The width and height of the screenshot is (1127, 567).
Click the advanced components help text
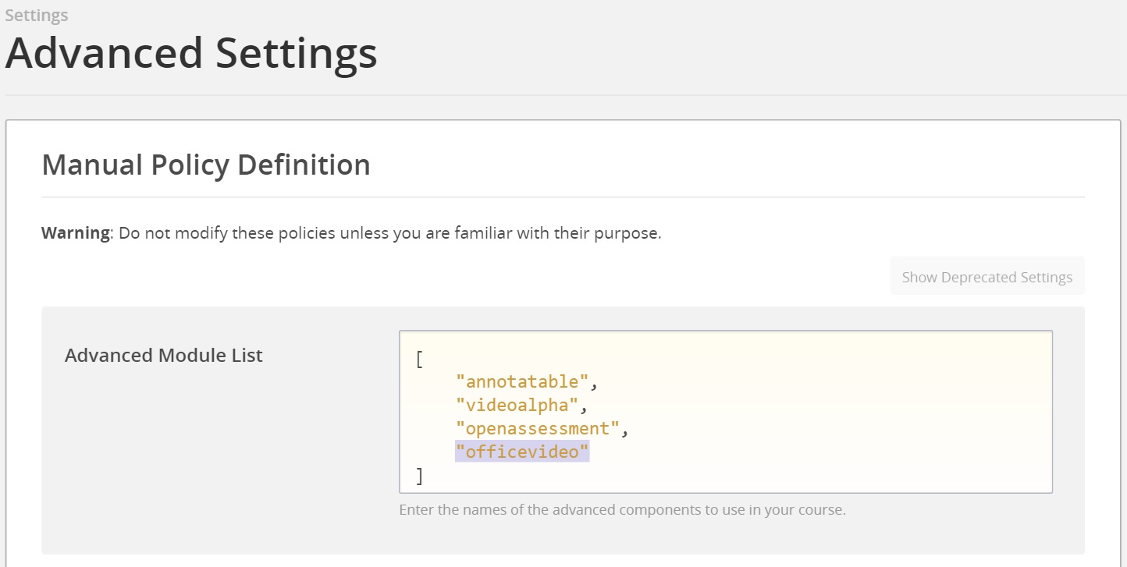[x=622, y=510]
